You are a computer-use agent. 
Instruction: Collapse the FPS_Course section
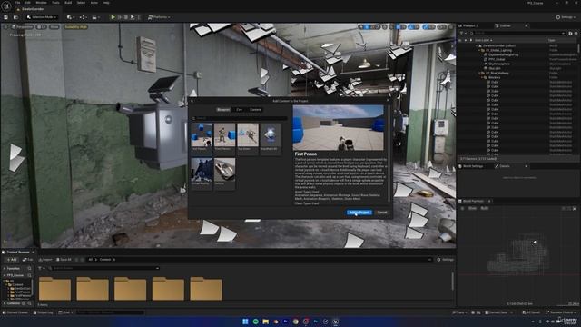point(5,275)
